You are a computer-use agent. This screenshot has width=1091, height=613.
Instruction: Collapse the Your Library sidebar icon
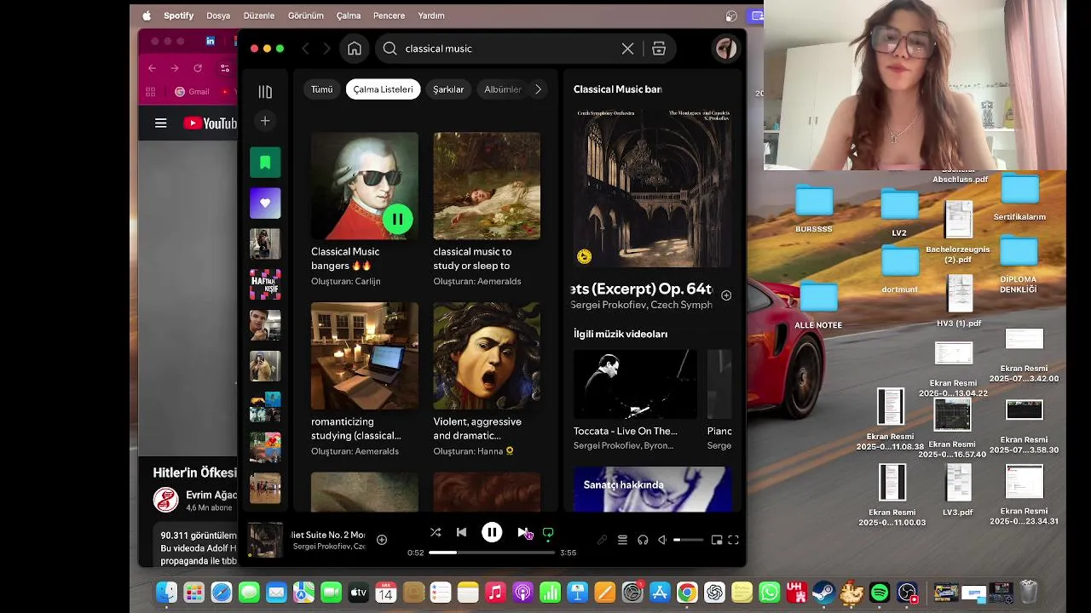pos(265,91)
